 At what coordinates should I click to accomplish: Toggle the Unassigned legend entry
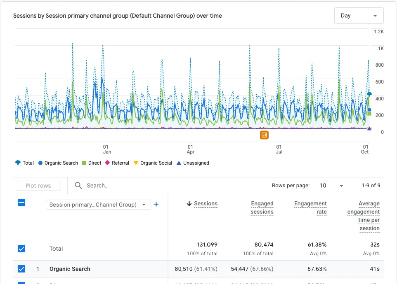click(x=193, y=163)
